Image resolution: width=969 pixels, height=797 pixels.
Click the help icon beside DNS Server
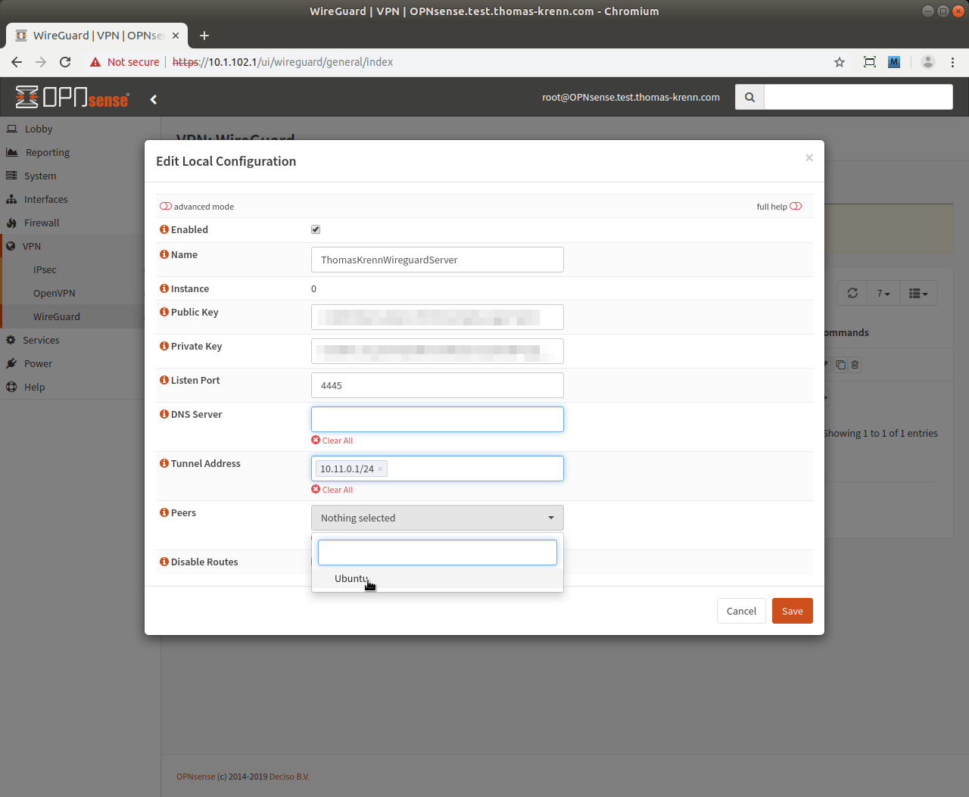pos(164,414)
